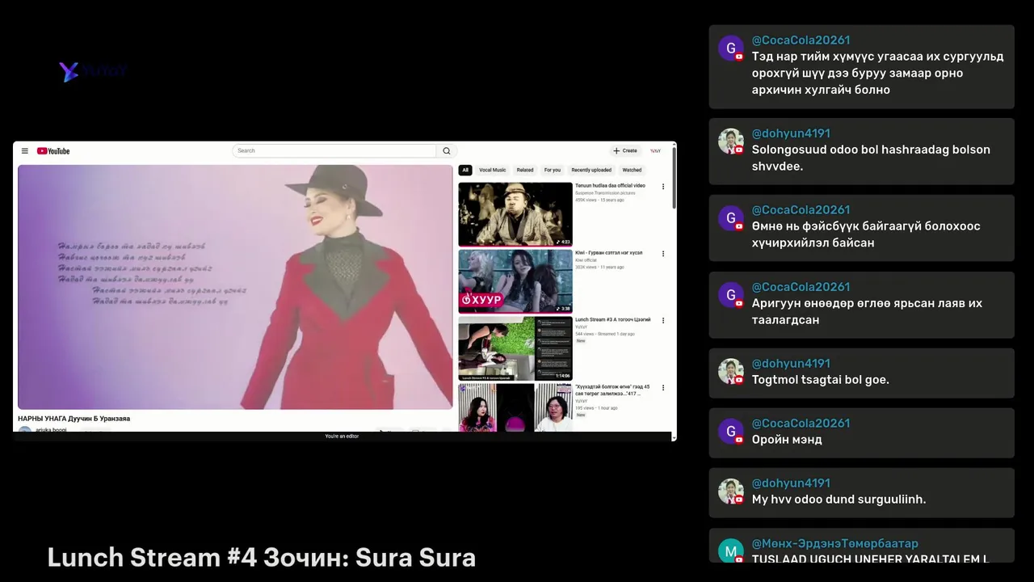
Task: Click the YuYuY account avatar in YouTube
Action: point(655,151)
